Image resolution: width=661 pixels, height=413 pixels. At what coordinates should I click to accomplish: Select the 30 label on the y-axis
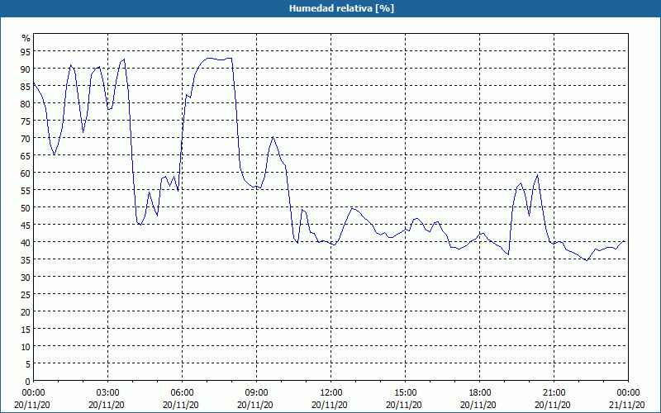(26, 277)
